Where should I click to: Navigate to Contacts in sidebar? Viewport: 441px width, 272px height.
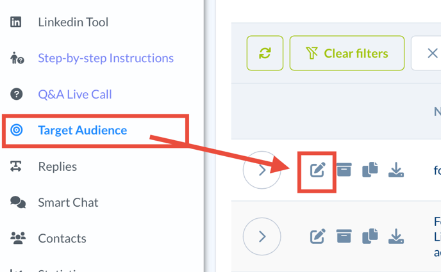pos(62,238)
